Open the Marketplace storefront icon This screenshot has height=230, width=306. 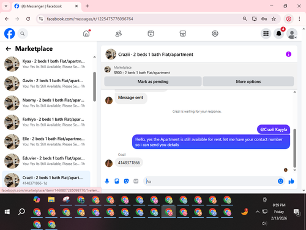point(183,33)
